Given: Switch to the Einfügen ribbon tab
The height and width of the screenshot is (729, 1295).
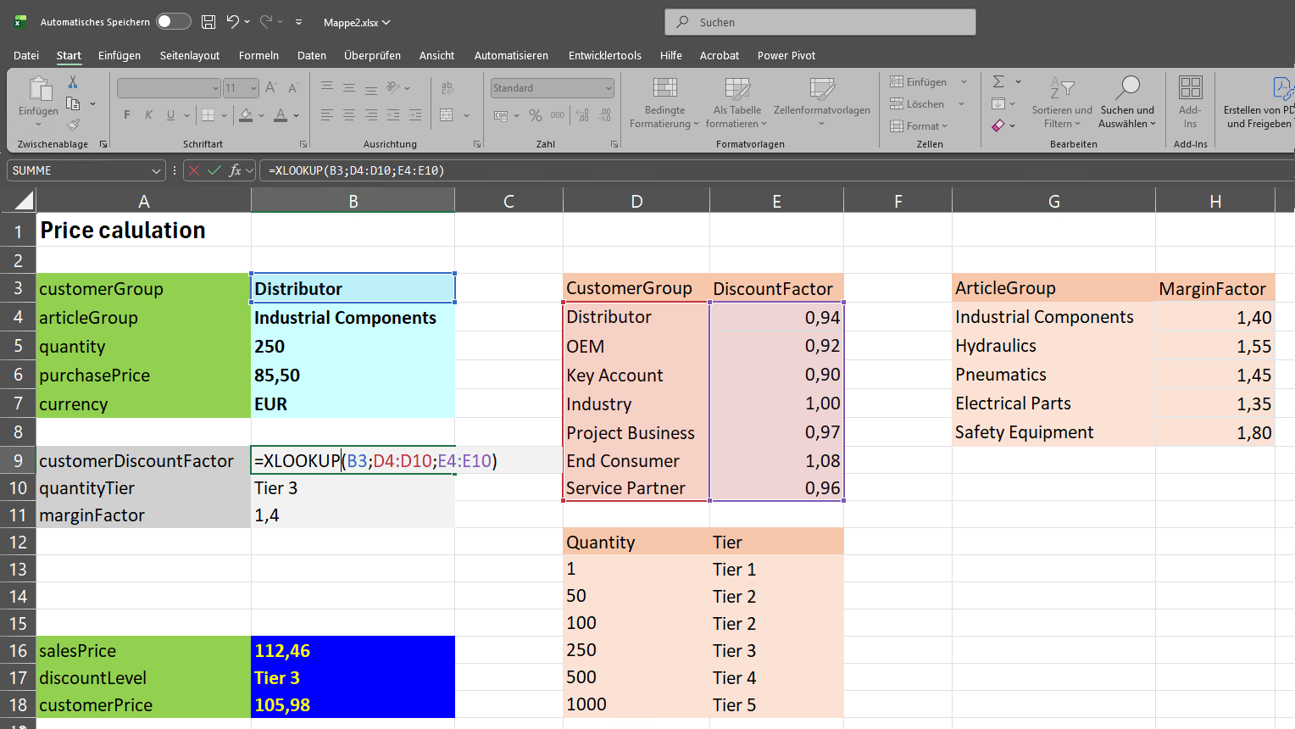Looking at the screenshot, I should 119,55.
